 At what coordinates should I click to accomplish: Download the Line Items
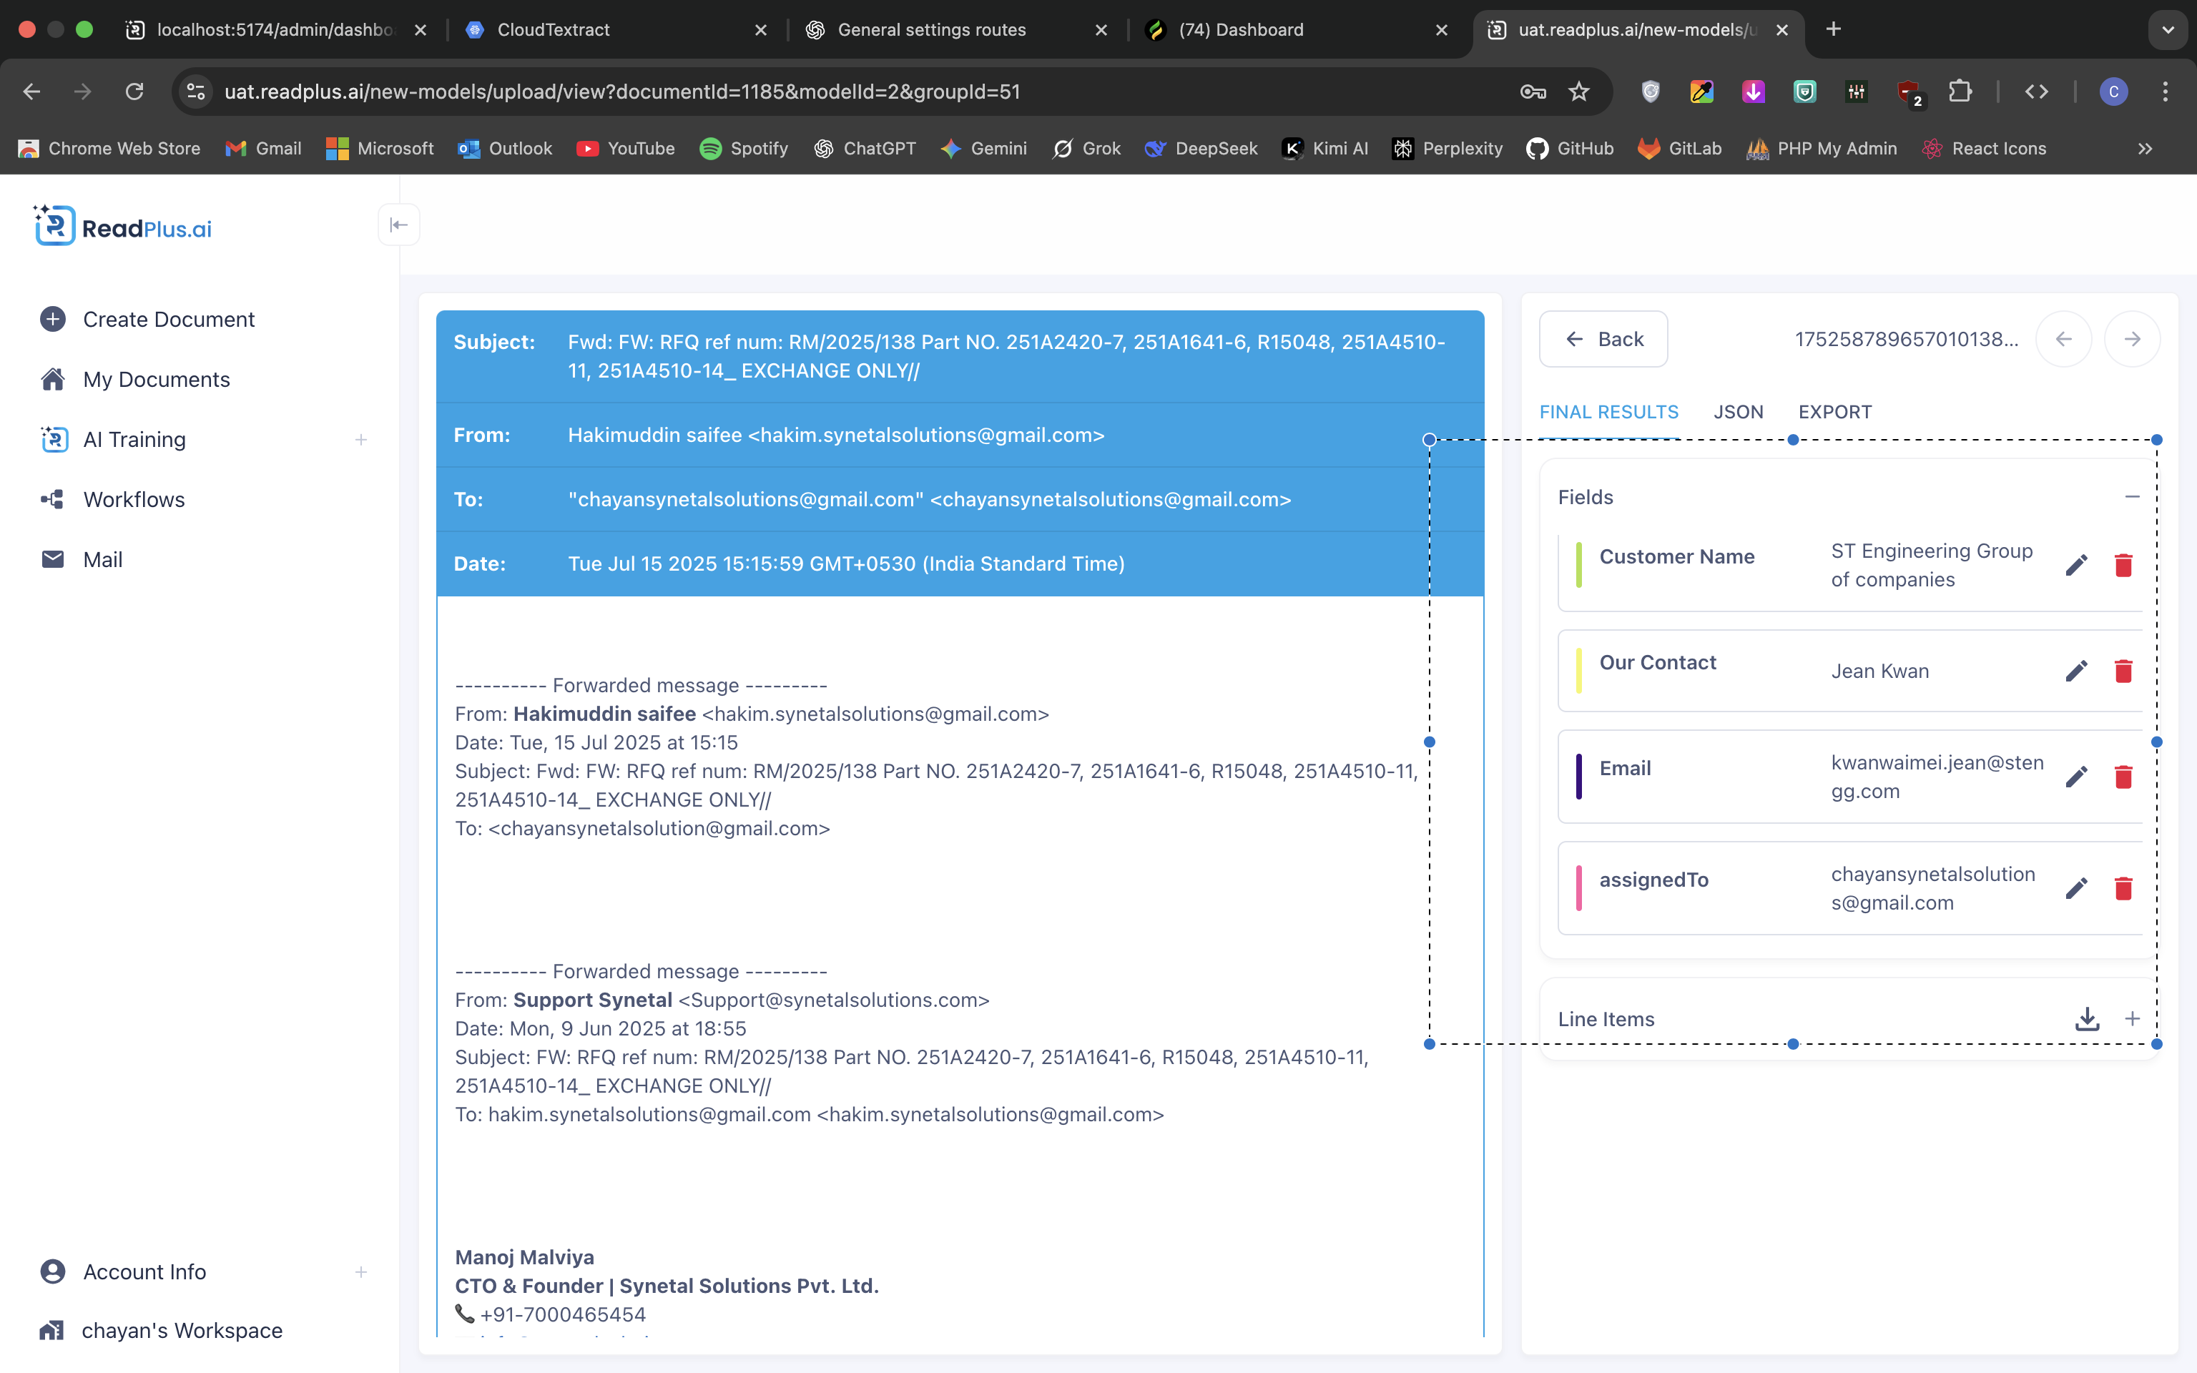(x=2087, y=1019)
